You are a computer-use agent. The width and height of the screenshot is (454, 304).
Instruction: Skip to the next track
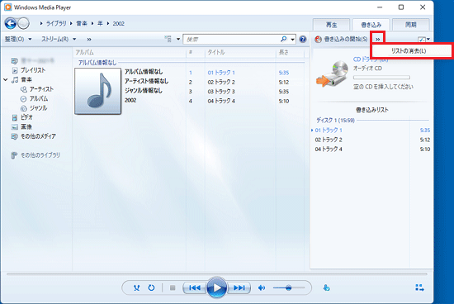239,287
